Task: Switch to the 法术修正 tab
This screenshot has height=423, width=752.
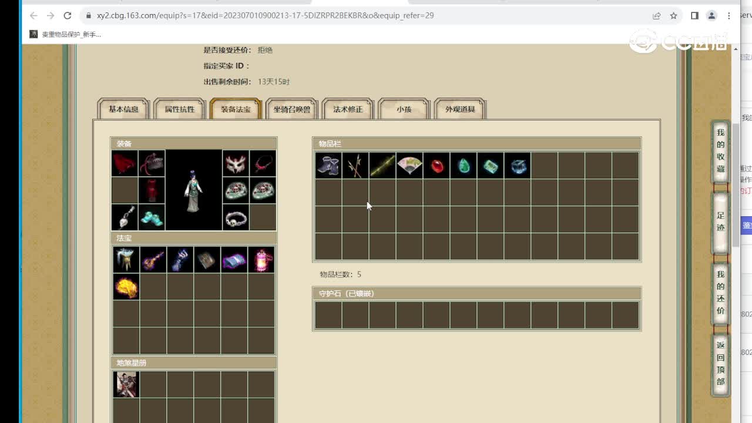Action: tap(348, 109)
